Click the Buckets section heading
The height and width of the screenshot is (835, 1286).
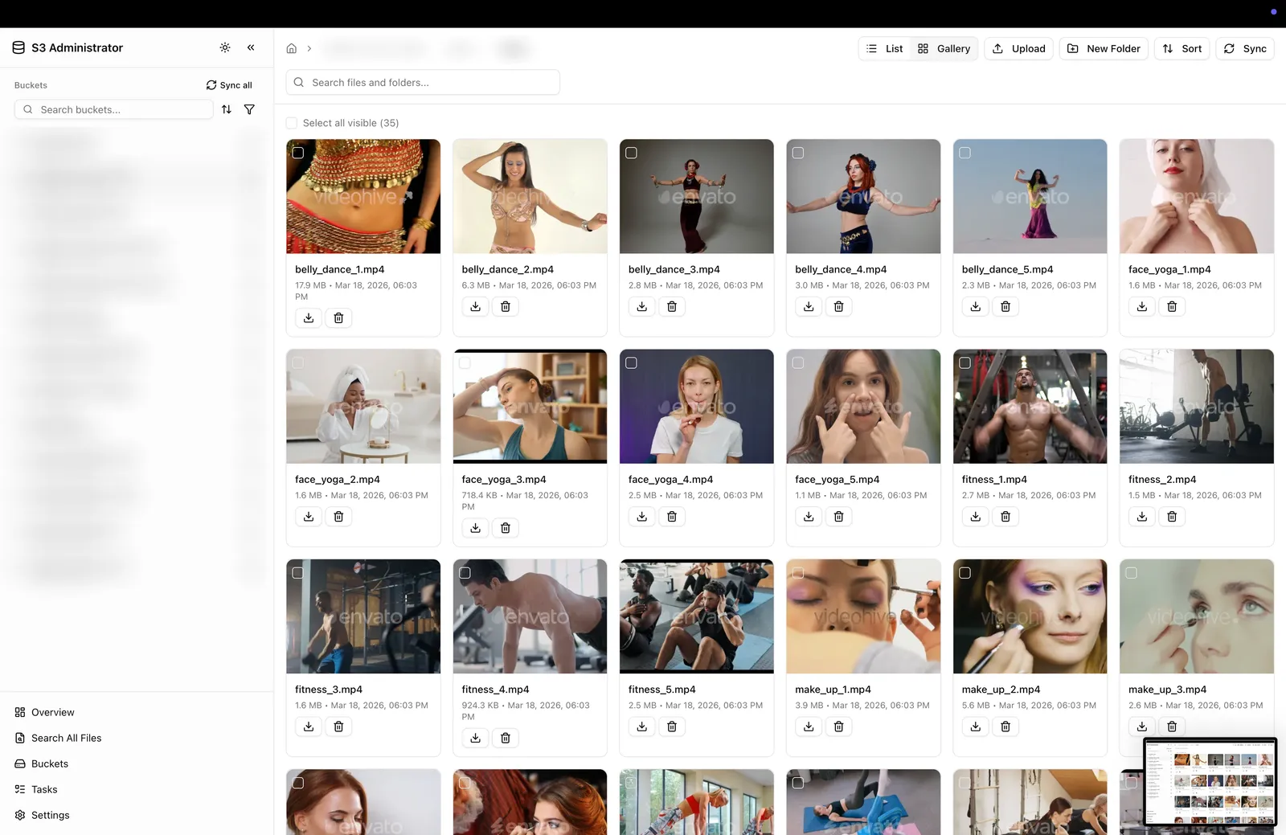click(31, 85)
